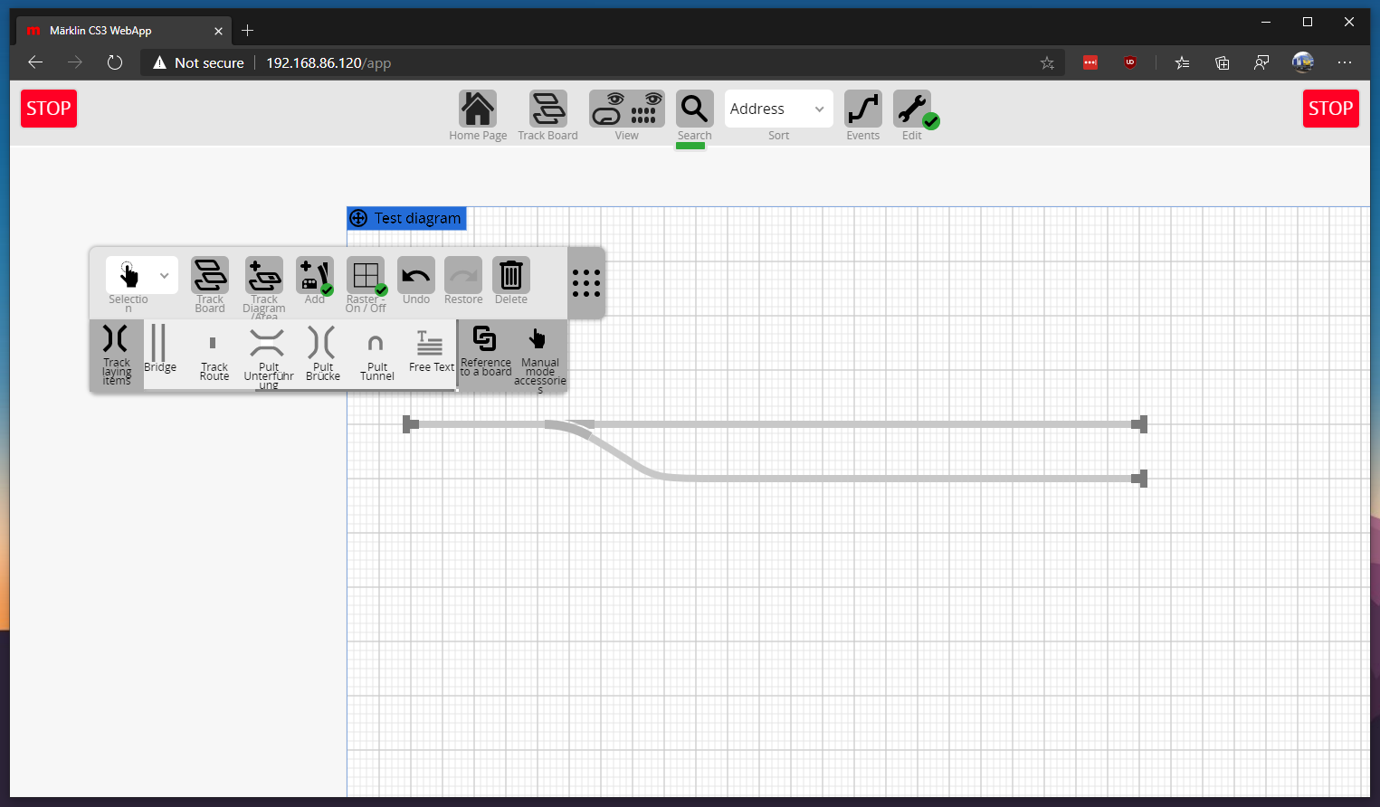
Task: Bookmark this page with star icon
Action: pyautogui.click(x=1047, y=62)
